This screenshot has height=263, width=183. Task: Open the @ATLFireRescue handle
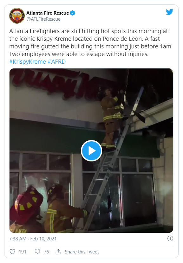click(x=43, y=19)
